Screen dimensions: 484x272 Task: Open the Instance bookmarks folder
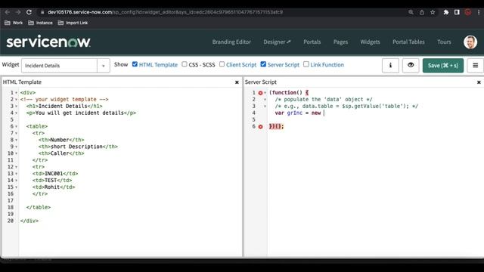(x=40, y=23)
